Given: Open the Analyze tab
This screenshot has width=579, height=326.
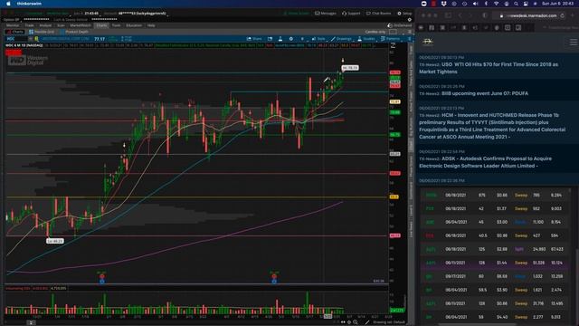Looking at the screenshot, I should (x=45, y=25).
